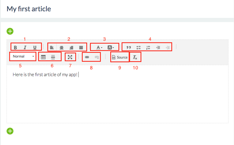Align text to the left
Screen dimensions: 234x145
point(52,48)
